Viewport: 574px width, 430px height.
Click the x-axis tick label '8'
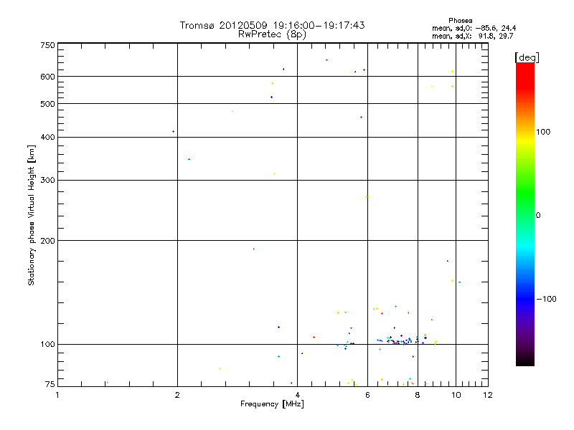(418, 395)
